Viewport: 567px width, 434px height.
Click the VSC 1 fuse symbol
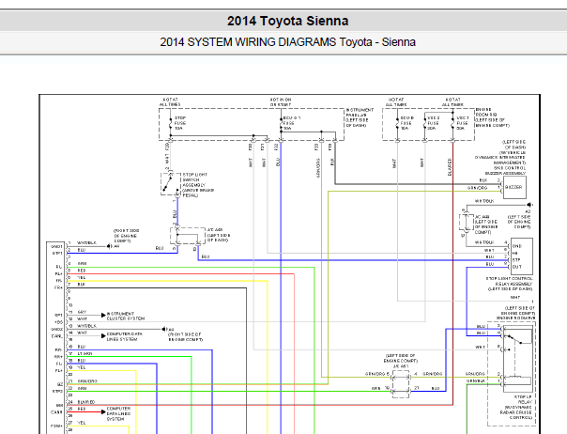tap(452, 125)
